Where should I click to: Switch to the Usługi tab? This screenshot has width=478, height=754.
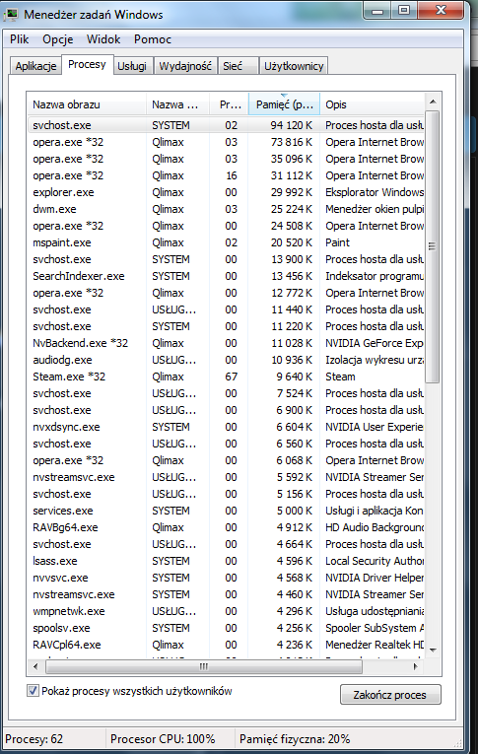click(132, 66)
